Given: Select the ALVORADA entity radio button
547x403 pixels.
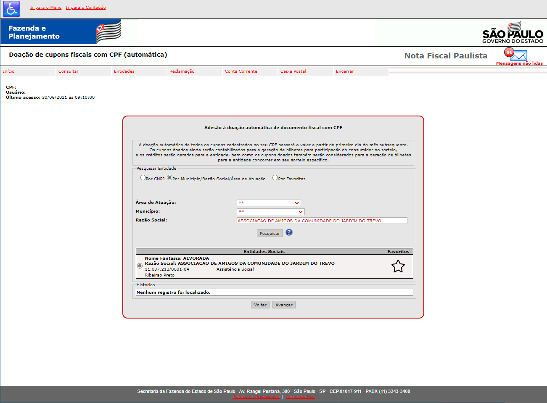Looking at the screenshot, I should [140, 266].
